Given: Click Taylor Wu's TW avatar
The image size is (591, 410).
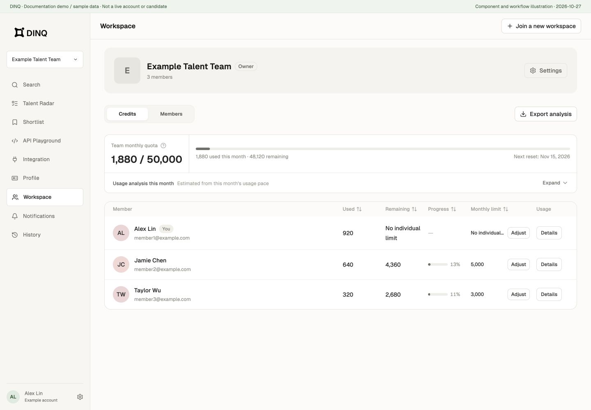Looking at the screenshot, I should click(121, 294).
